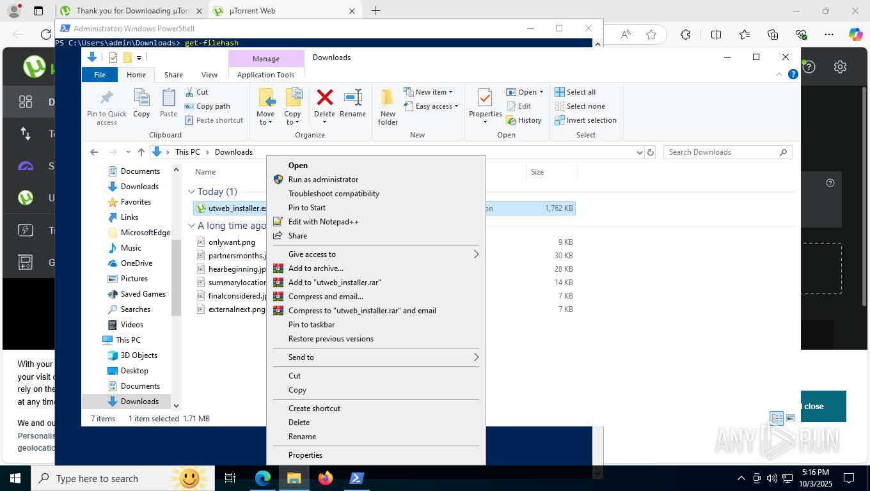Switch to the View ribbon tab
This screenshot has height=491, width=870.
point(209,75)
